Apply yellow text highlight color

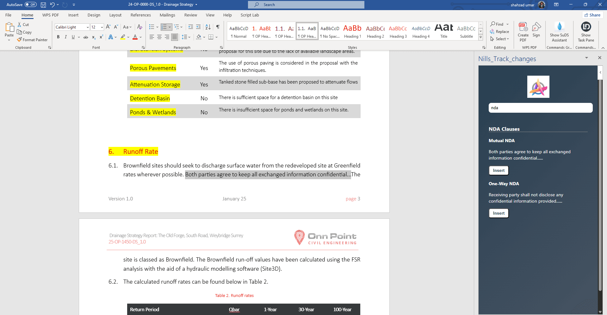point(123,37)
